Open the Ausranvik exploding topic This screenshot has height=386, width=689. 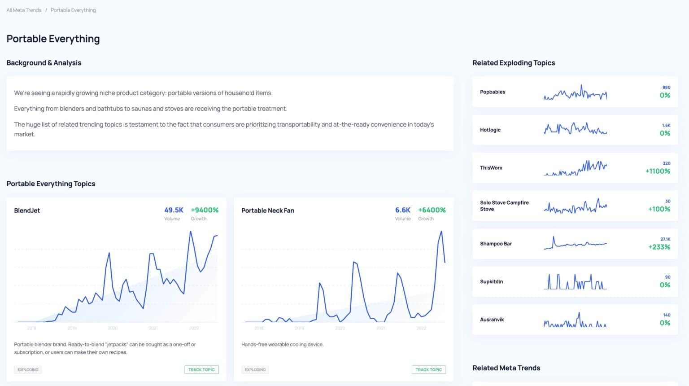[575, 320]
